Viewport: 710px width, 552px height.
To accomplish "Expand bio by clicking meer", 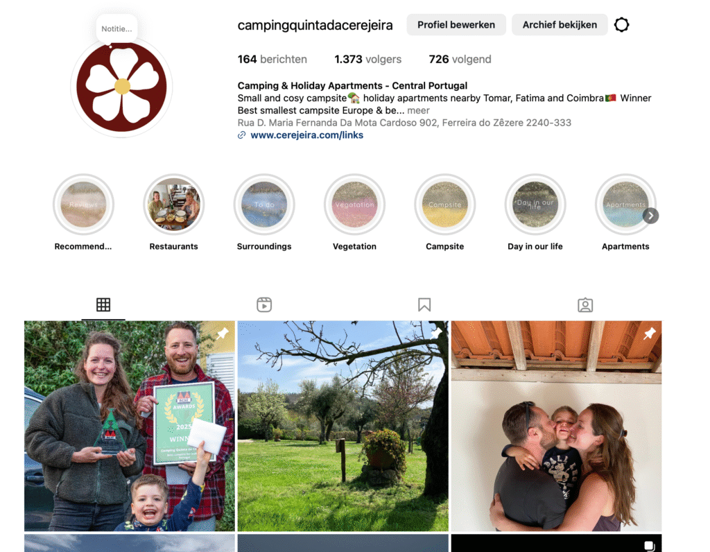I will point(418,110).
